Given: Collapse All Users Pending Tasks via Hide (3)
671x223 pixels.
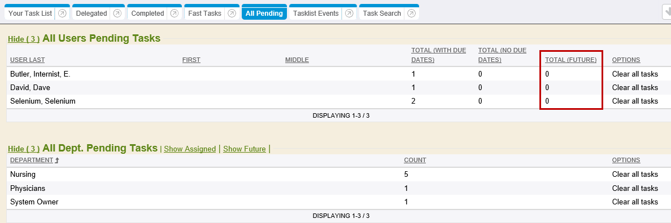Looking at the screenshot, I should (x=24, y=39).
